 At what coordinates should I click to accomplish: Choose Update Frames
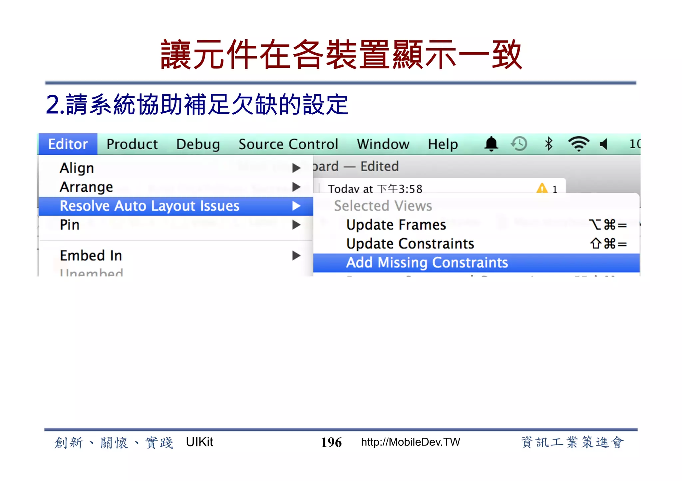click(476, 225)
